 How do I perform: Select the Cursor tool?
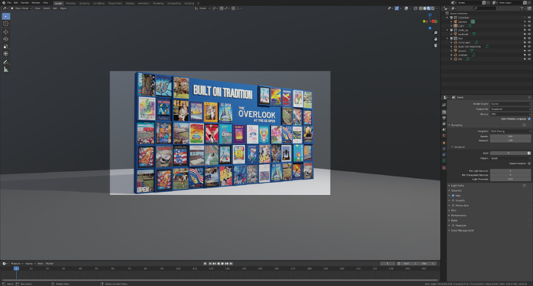click(x=5, y=24)
